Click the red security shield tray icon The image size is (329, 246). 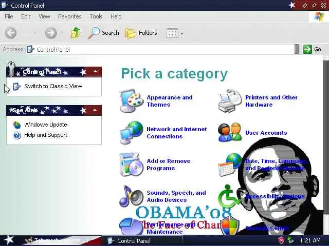tap(281, 240)
